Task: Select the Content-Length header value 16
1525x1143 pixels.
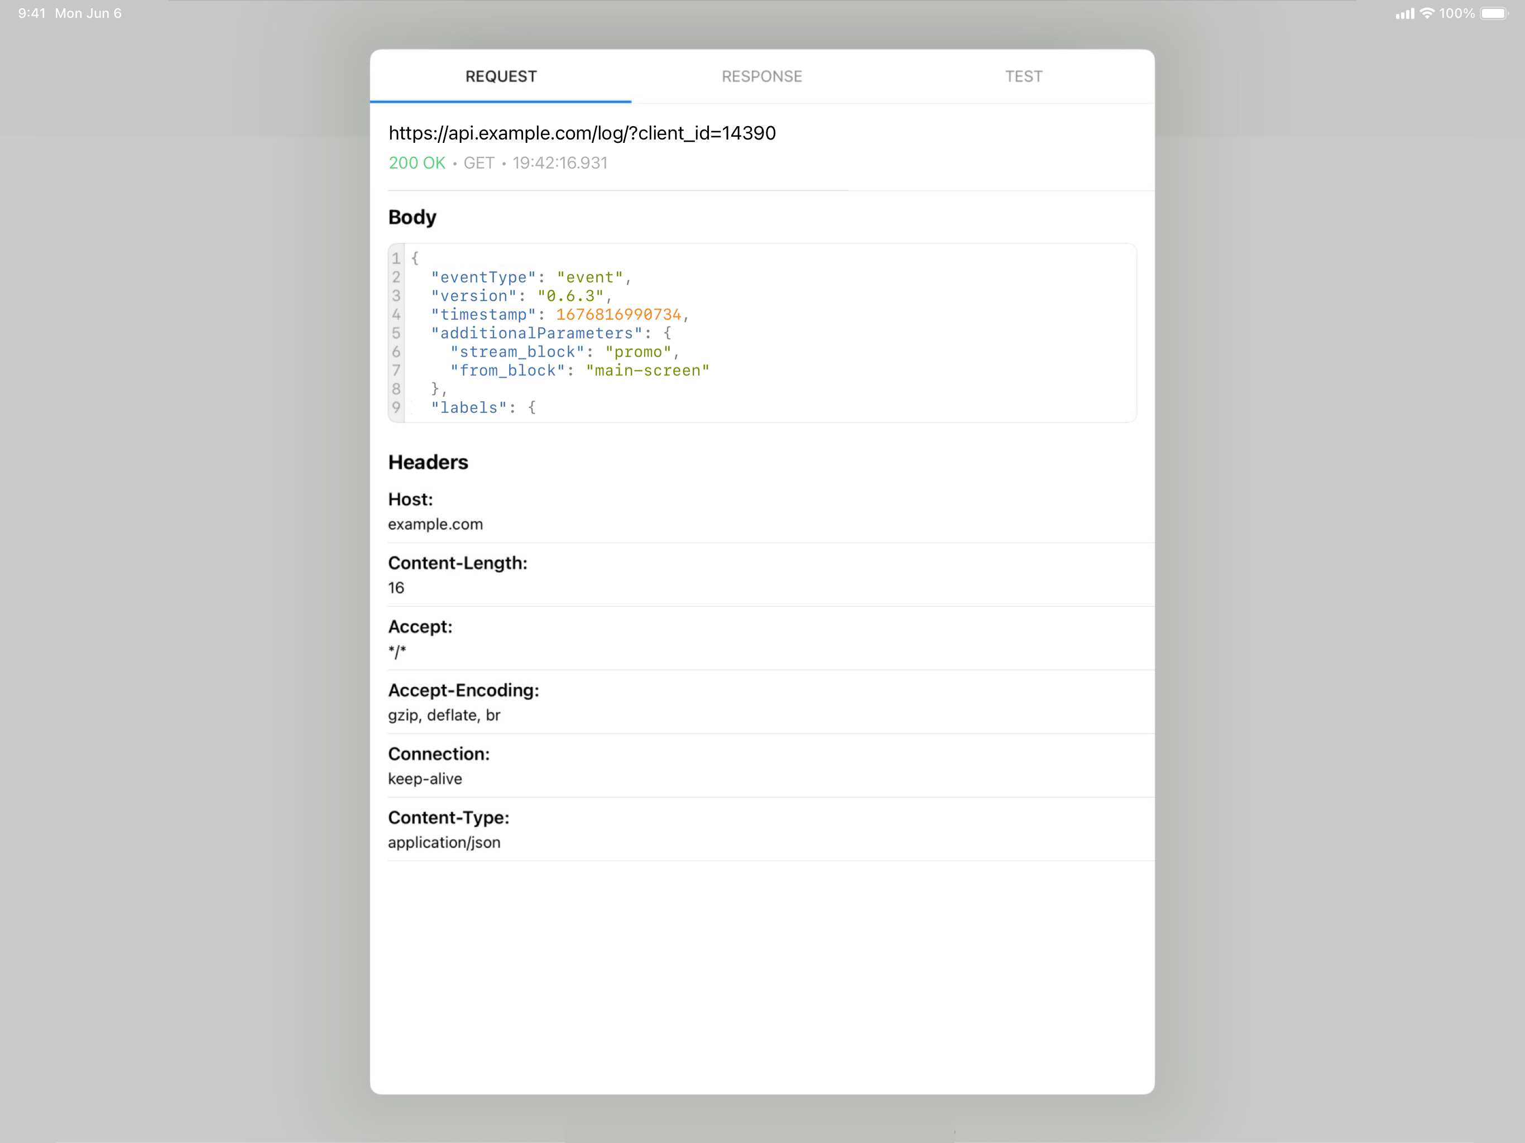Action: [x=396, y=588]
